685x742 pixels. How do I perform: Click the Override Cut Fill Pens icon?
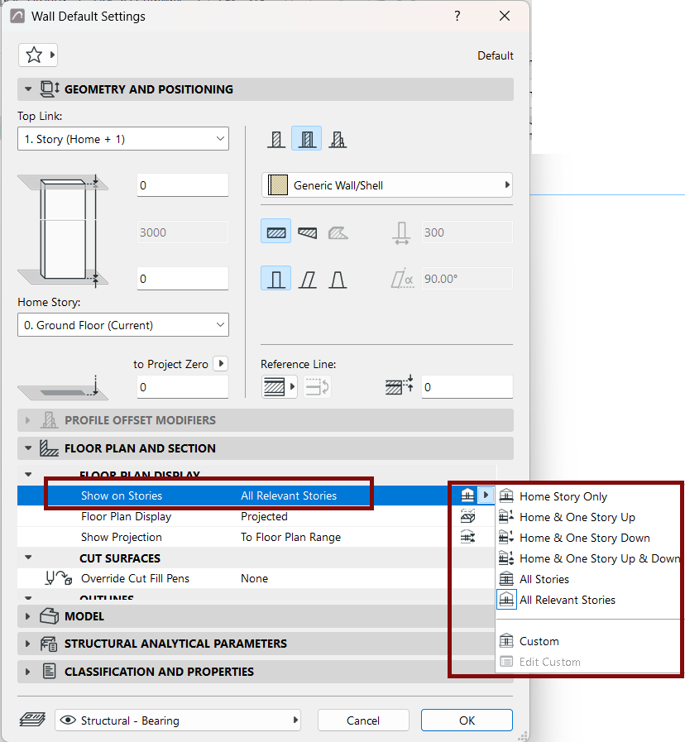click(x=59, y=578)
